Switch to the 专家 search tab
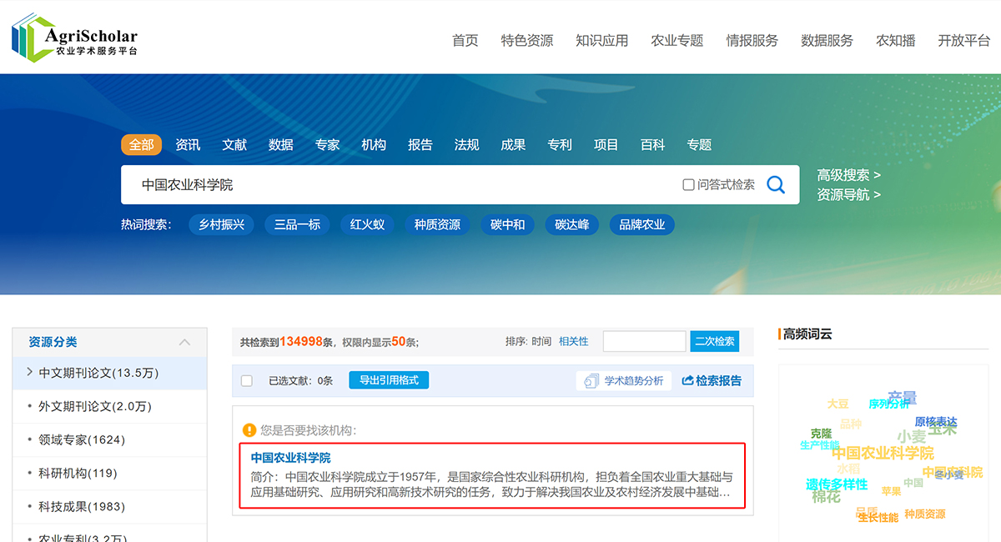1001x542 pixels. [x=328, y=145]
